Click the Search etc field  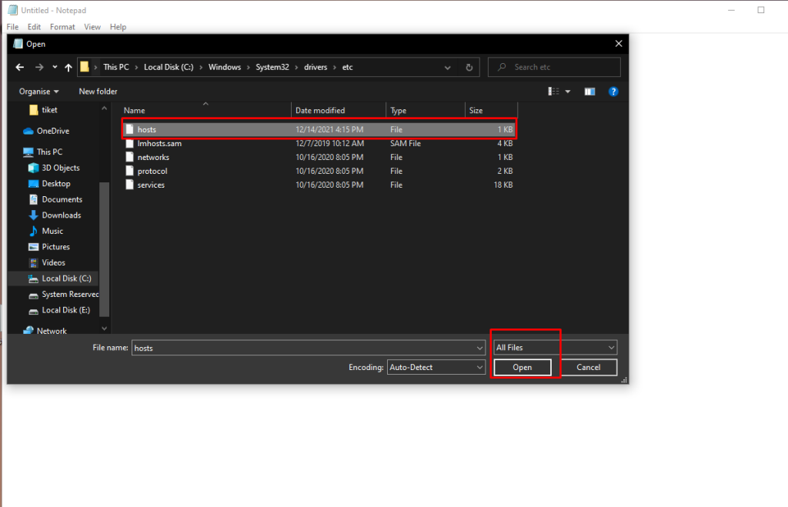click(x=554, y=67)
